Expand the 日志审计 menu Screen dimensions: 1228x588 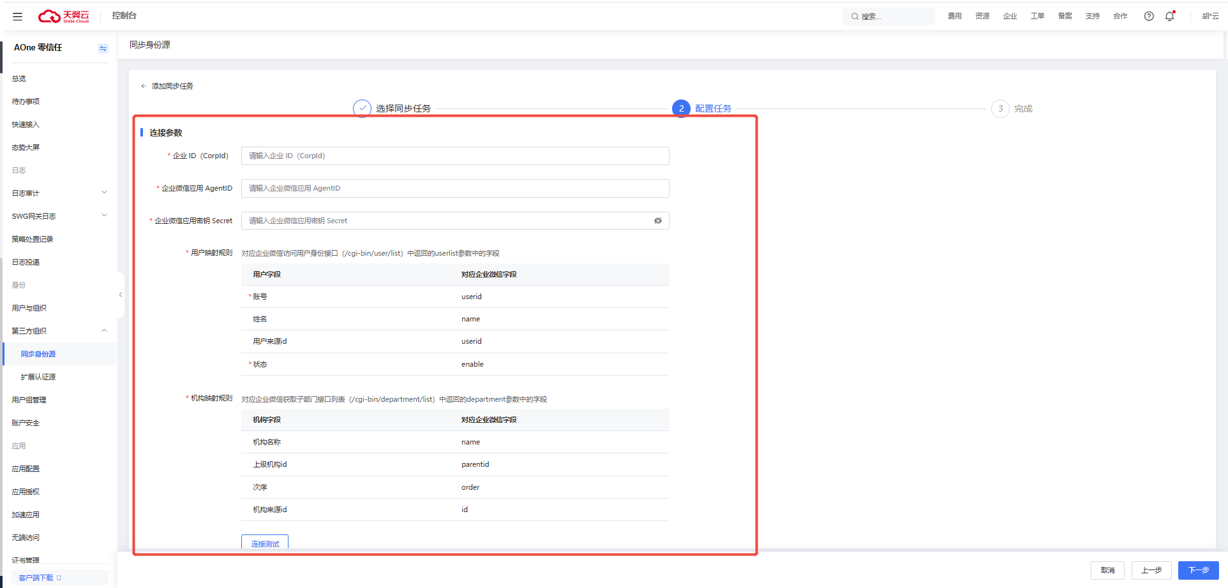(104, 193)
